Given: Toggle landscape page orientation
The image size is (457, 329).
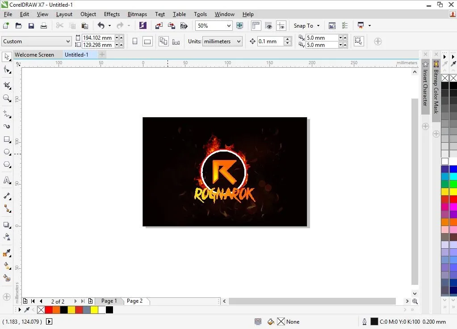Looking at the screenshot, I should 147,41.
